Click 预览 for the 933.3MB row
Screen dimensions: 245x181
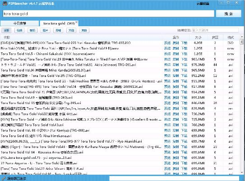point(167,81)
